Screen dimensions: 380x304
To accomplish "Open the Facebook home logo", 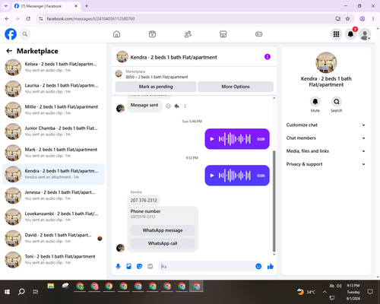I will pyautogui.click(x=11, y=34).
